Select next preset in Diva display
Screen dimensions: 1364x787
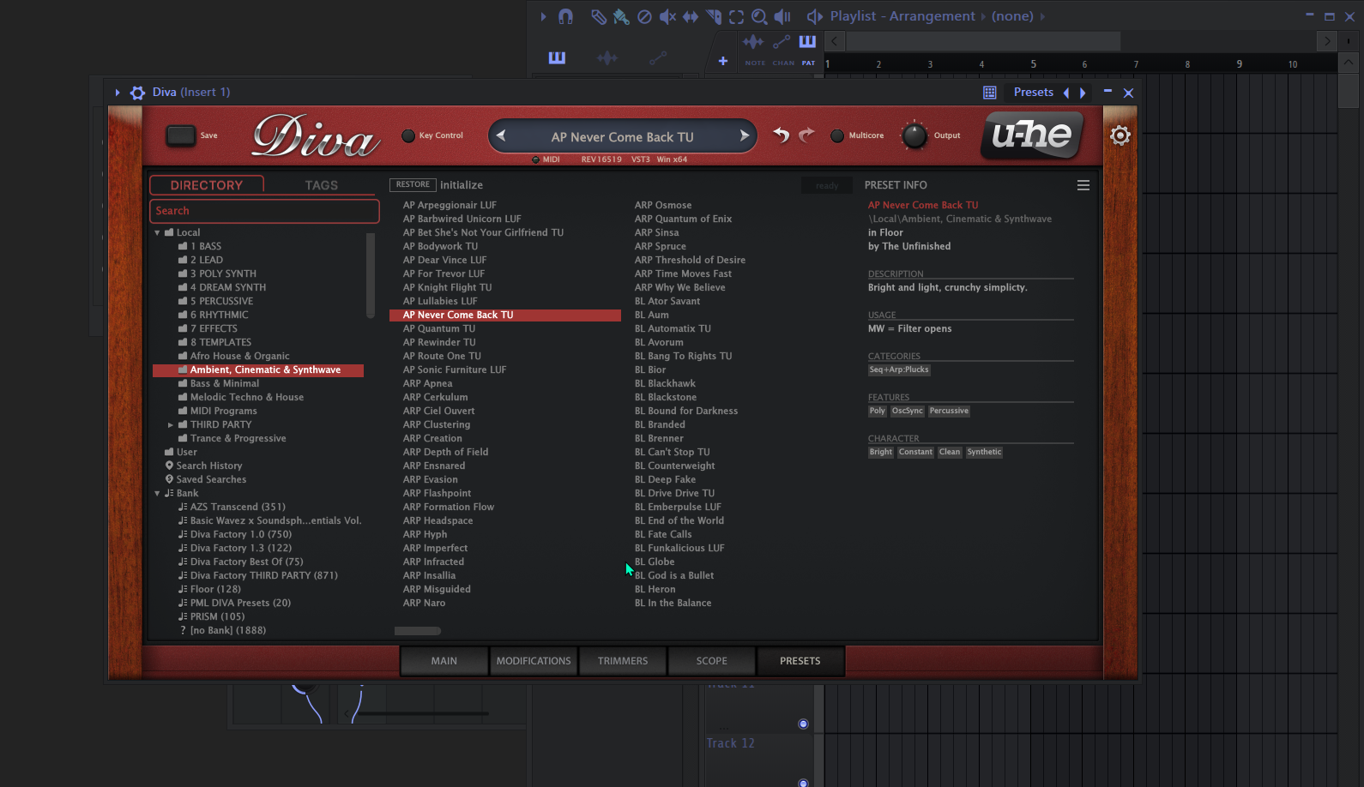[745, 135]
